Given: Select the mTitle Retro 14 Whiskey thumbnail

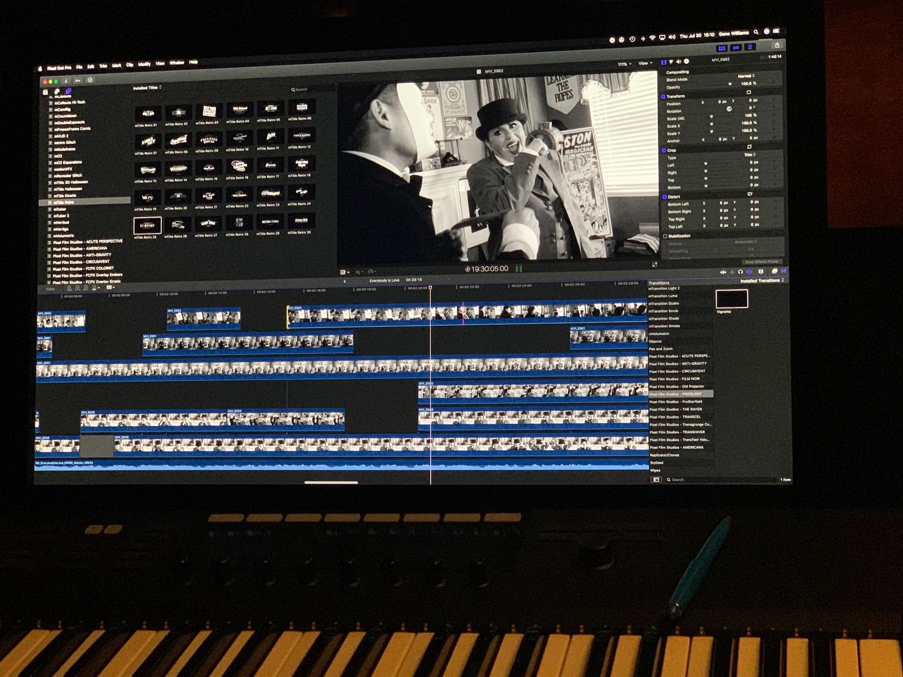Looking at the screenshot, I should point(178,169).
